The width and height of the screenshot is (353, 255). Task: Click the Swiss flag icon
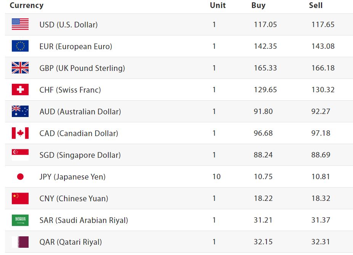coord(20,90)
